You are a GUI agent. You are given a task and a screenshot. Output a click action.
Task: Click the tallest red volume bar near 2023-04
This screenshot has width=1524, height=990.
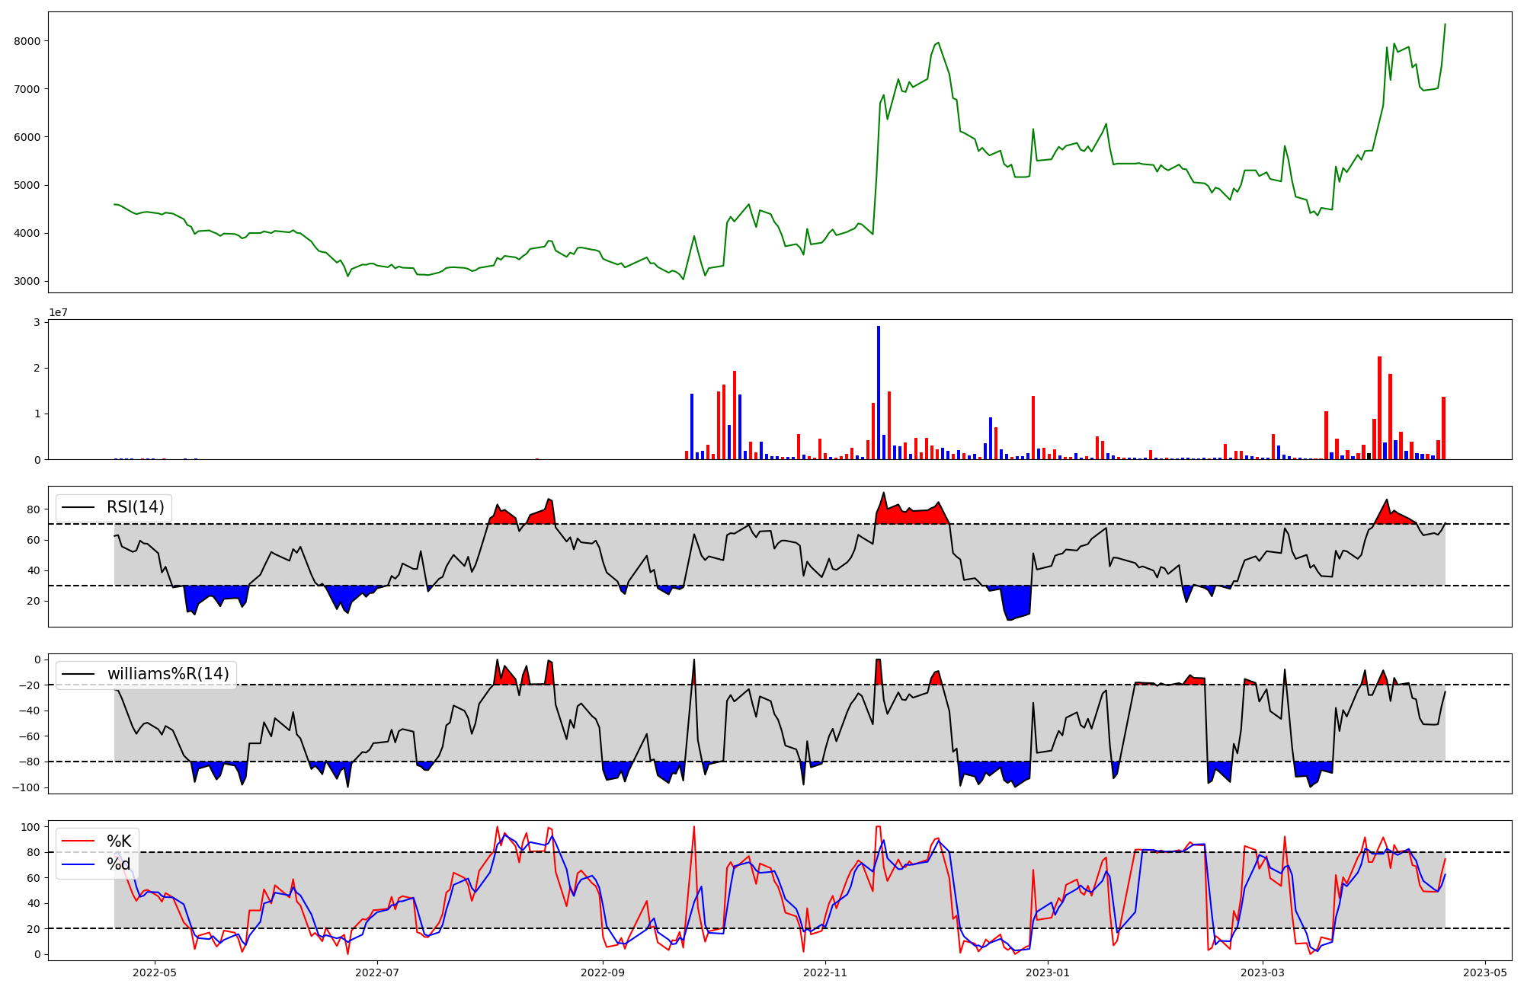(1379, 408)
